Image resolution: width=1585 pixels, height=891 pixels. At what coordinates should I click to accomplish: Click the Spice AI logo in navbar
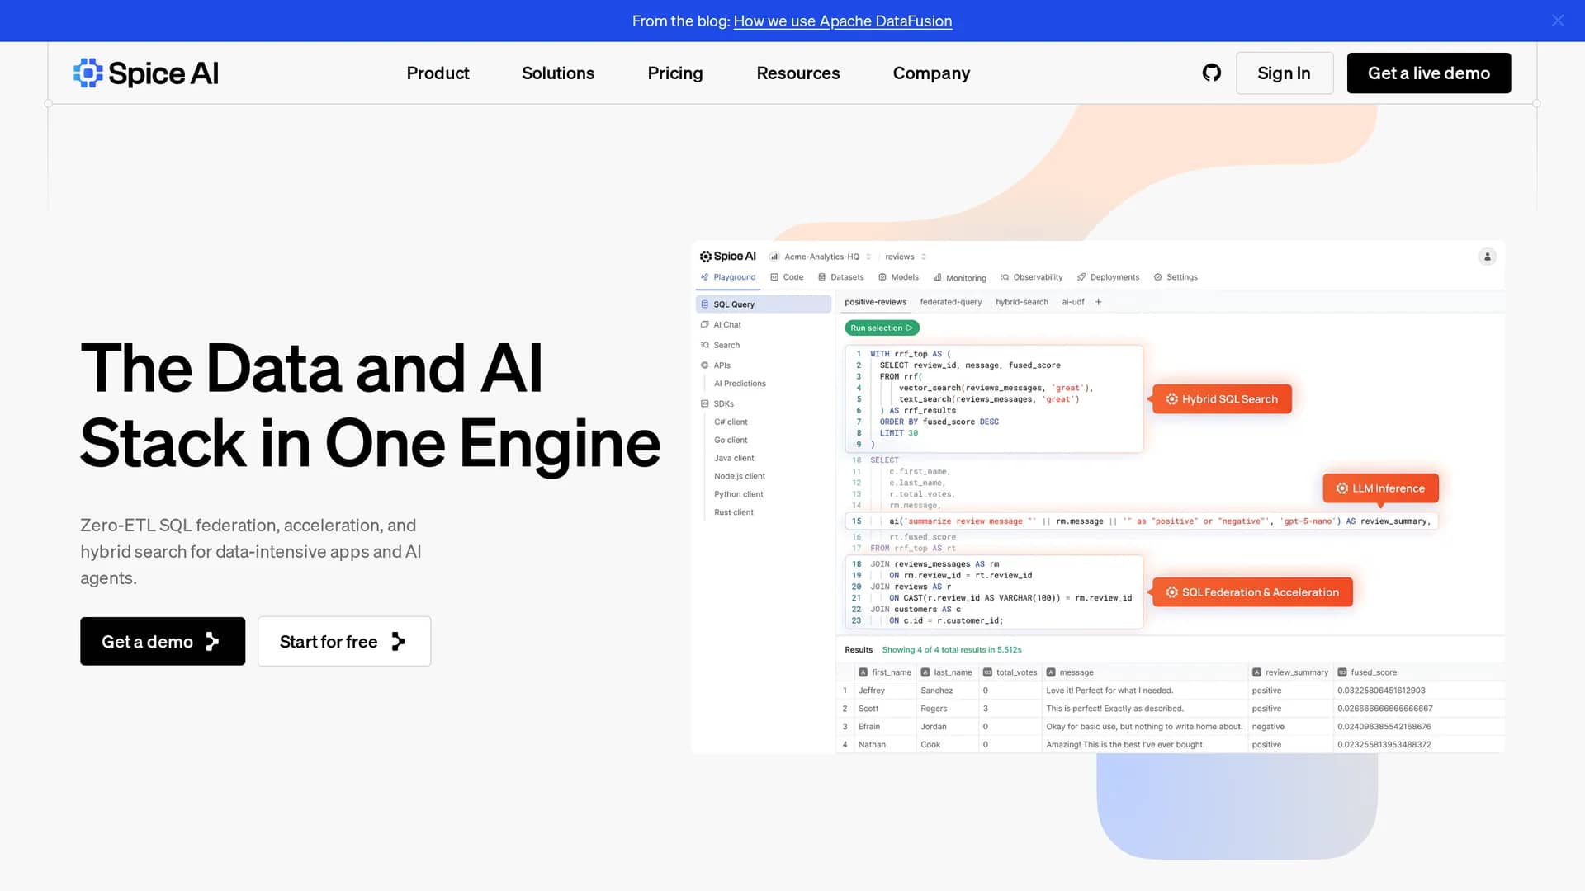(146, 73)
